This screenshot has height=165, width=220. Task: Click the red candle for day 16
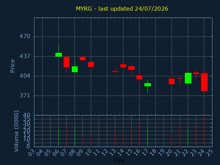coord(139,77)
